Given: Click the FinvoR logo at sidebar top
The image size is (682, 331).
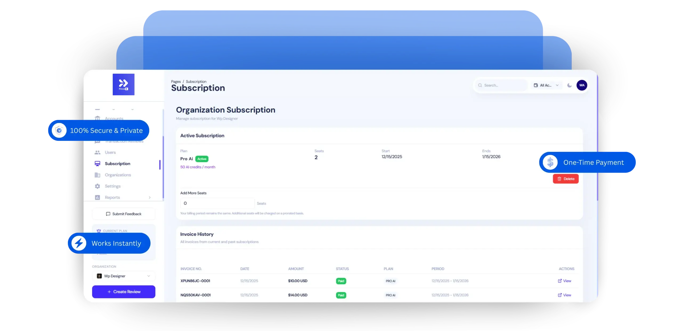Looking at the screenshot, I should click(x=124, y=84).
